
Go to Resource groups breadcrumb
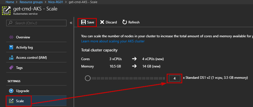[31, 2]
